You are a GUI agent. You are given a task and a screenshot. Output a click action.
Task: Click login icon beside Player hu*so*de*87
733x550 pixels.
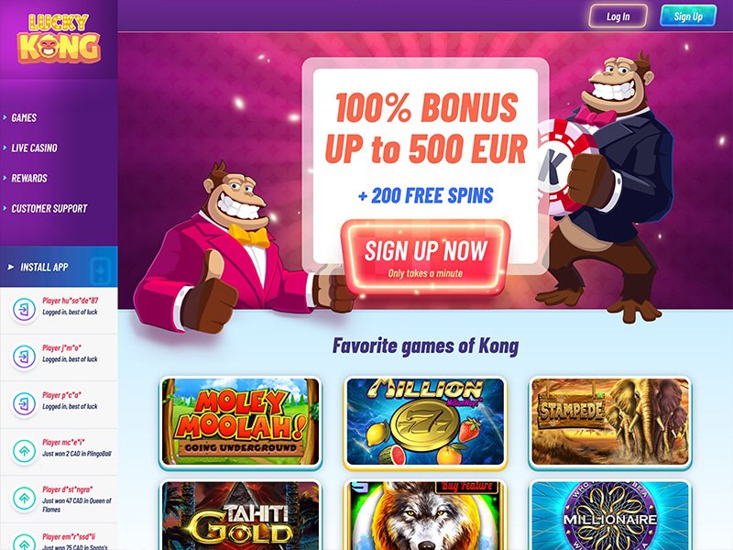[x=25, y=309]
